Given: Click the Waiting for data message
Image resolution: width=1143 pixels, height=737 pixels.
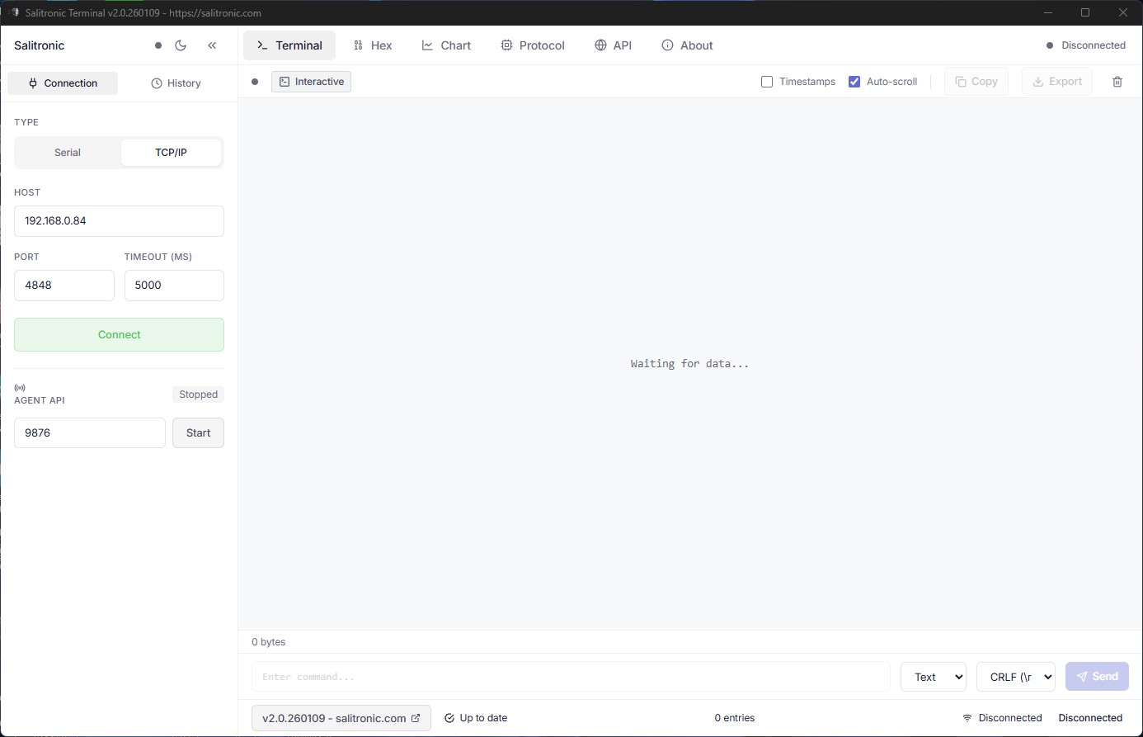Looking at the screenshot, I should pyautogui.click(x=690, y=364).
